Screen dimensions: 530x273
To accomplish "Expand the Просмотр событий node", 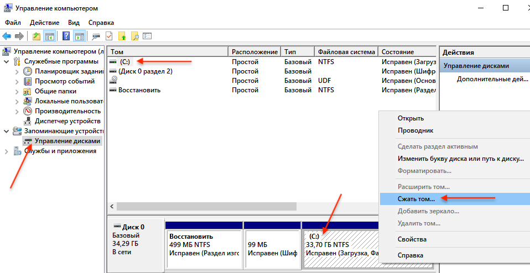I will coord(17,82).
